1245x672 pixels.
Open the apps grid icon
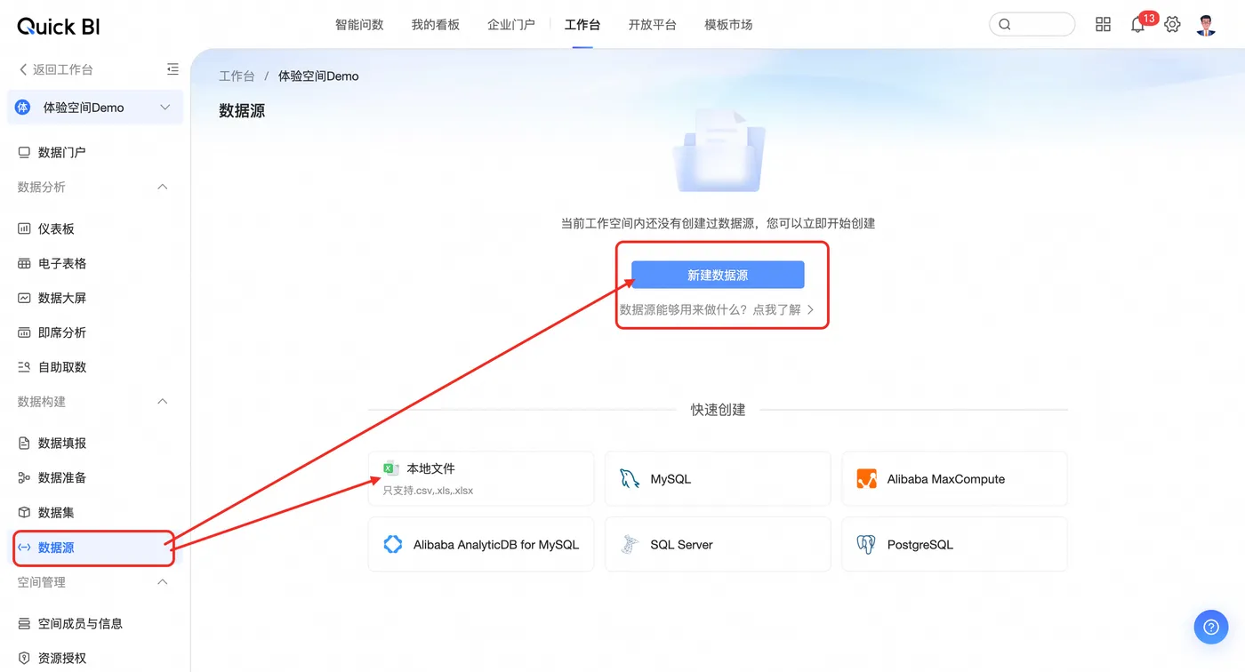coord(1103,25)
